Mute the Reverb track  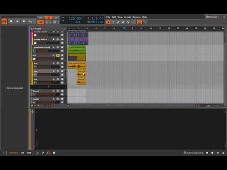pos(62,91)
